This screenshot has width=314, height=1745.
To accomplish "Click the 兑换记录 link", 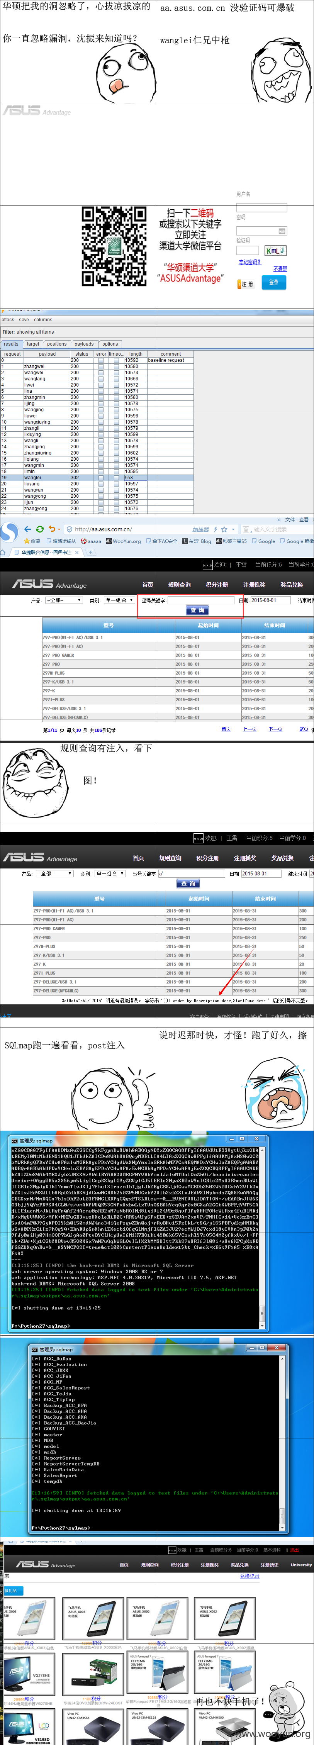I will [x=250, y=1575].
